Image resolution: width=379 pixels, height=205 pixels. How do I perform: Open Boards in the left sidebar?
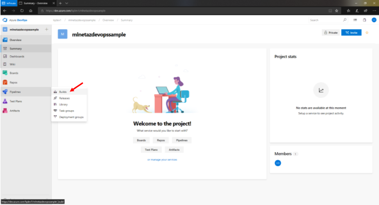click(x=14, y=73)
